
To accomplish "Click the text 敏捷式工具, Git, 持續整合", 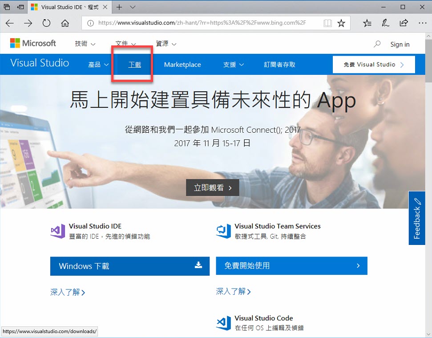I will [270, 236].
